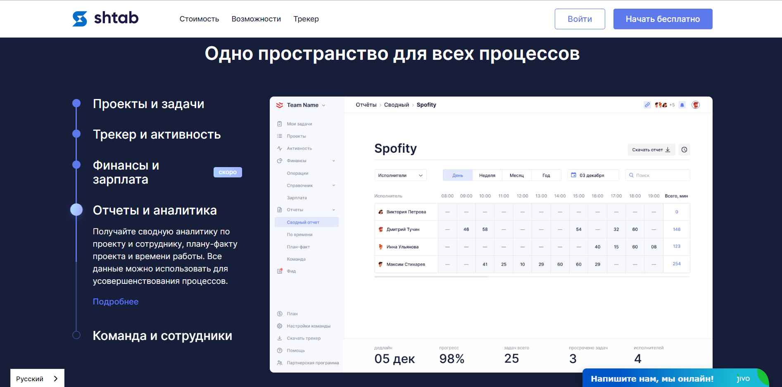This screenshot has height=387, width=782.
Task: Open the user avatar in top right
Action: coord(696,105)
